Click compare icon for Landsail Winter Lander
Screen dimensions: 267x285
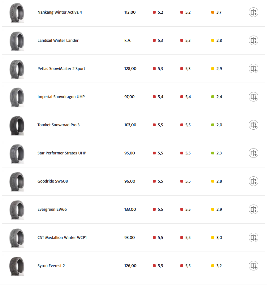253,41
